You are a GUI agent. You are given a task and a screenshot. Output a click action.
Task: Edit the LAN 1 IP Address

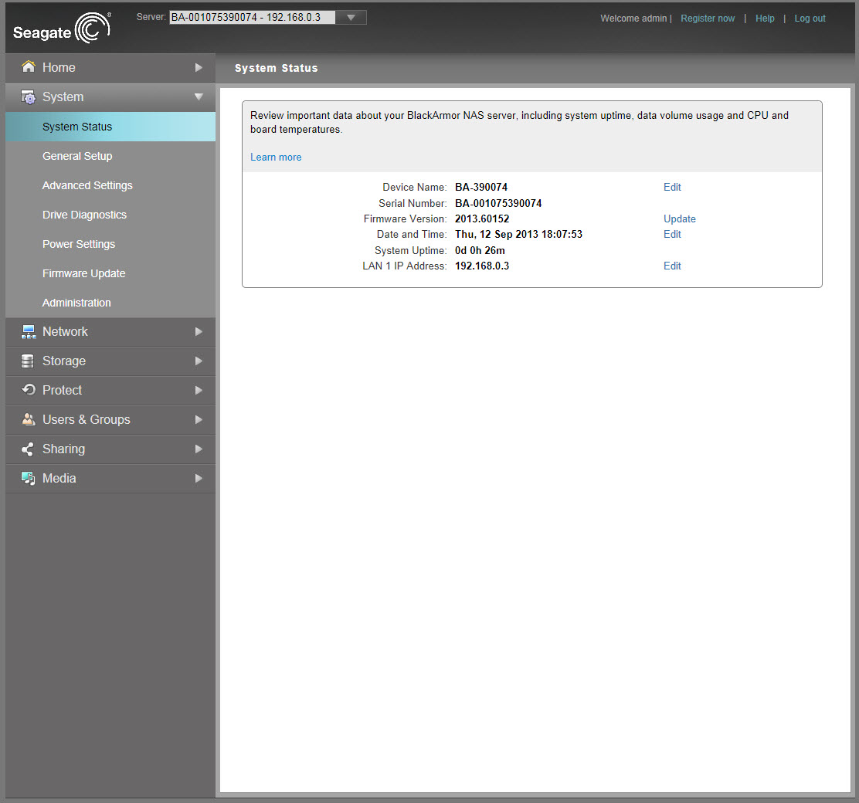pos(672,266)
